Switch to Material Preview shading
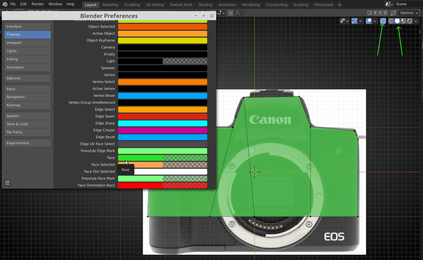The width and height of the screenshot is (423, 260). (x=403, y=21)
